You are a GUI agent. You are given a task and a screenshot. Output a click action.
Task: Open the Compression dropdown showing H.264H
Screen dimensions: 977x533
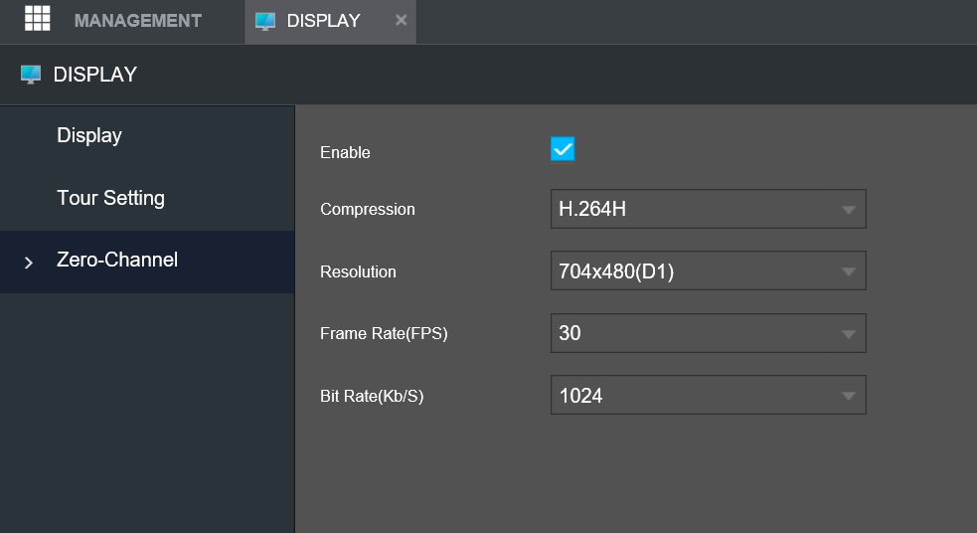point(709,209)
